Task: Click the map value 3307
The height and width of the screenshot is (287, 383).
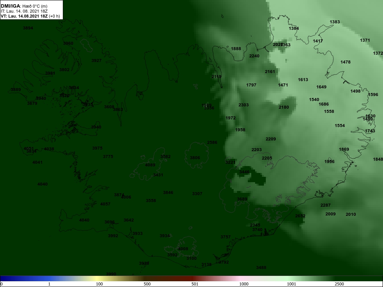Action: tap(197, 194)
